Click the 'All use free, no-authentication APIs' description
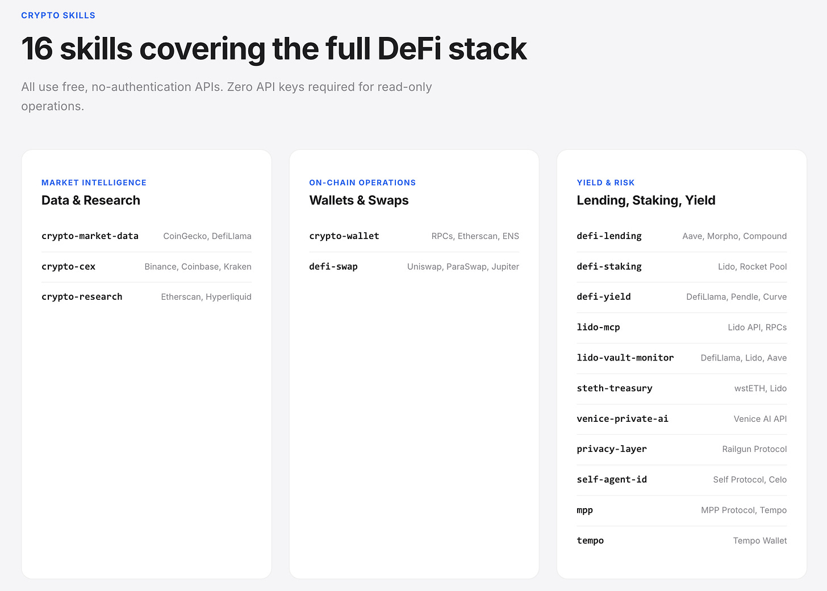 (227, 97)
